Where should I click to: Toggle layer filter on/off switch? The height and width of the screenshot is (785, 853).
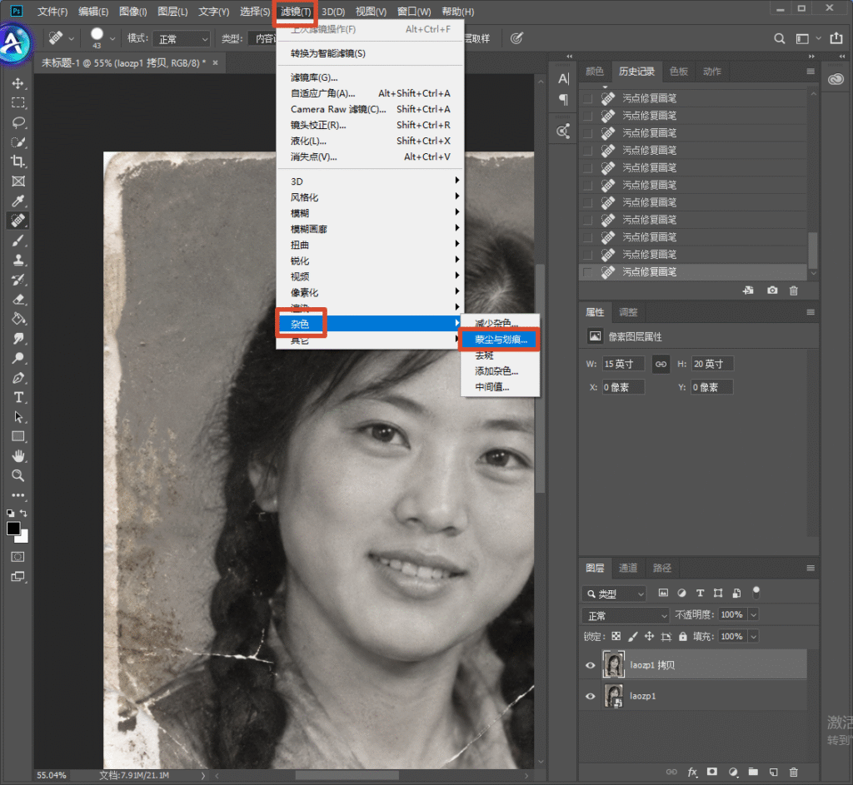click(756, 593)
